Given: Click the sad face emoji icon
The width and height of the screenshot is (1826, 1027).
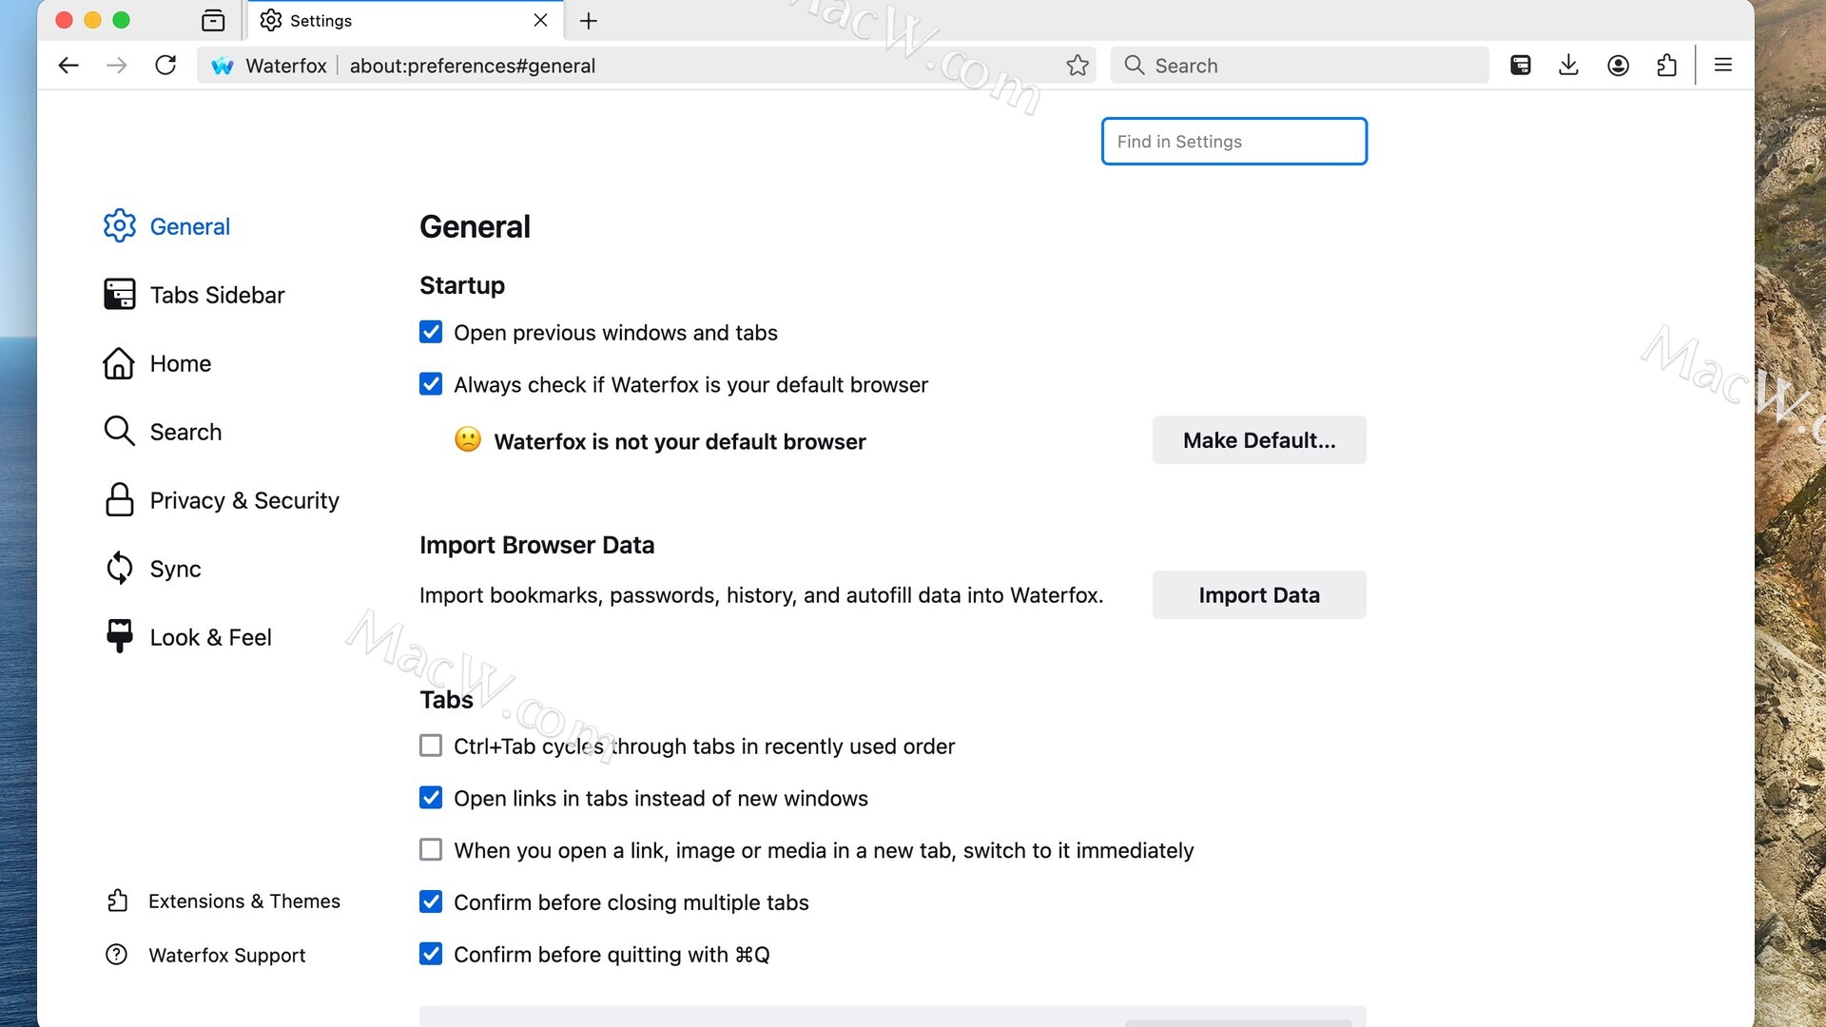Looking at the screenshot, I should 468,439.
